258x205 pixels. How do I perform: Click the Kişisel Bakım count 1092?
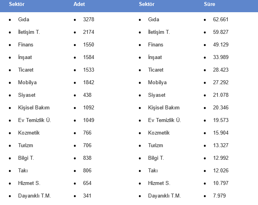tap(89, 108)
